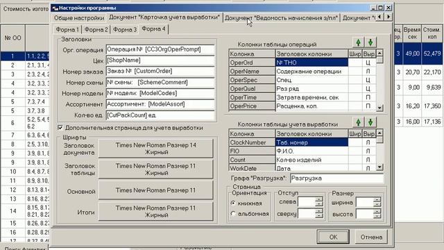Click 52,479 cost cell in background table
Image resolution: width=444 pixels, height=250 pixels.
point(432,53)
